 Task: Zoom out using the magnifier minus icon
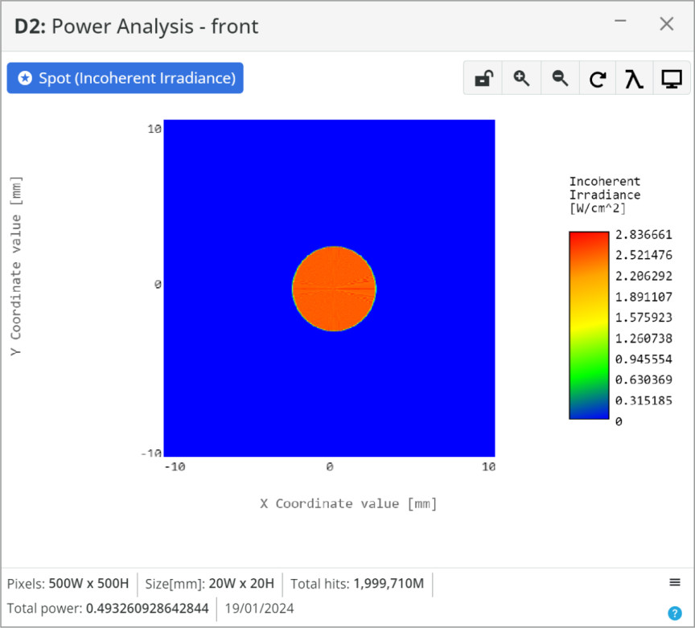point(560,79)
